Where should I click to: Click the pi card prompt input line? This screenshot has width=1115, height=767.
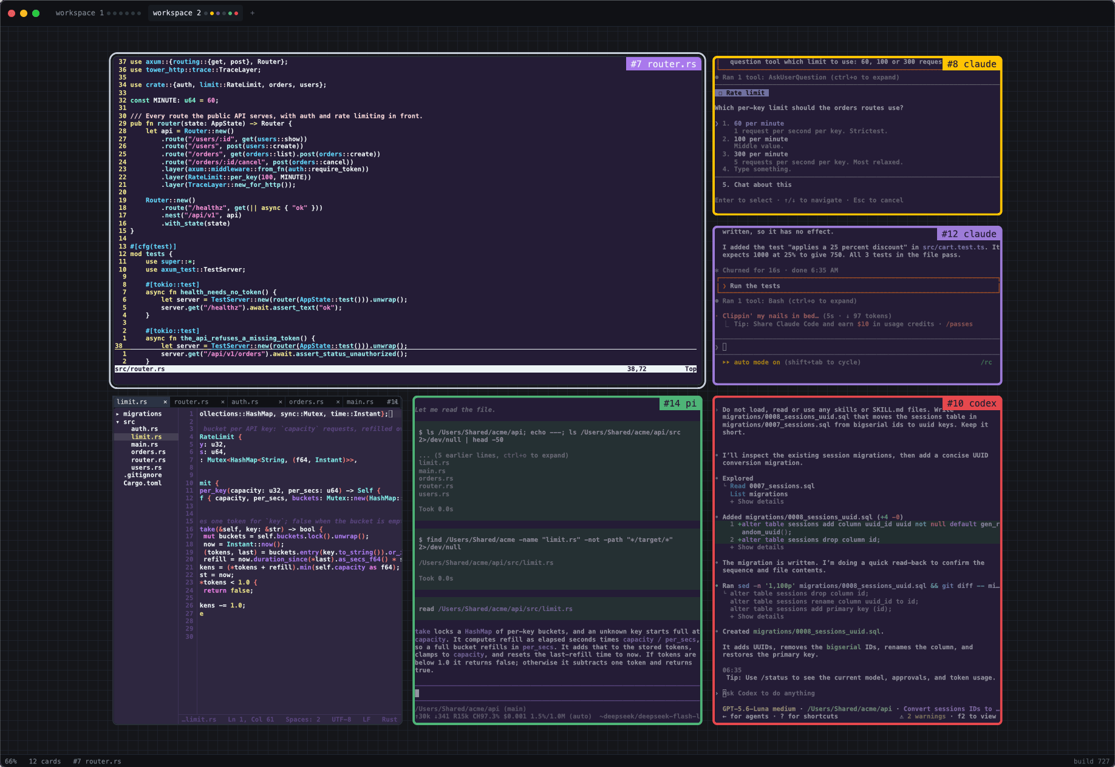pos(557,693)
